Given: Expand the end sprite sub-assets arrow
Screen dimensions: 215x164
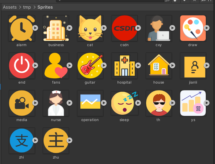Looking at the screenshot, I should tap(35, 65).
